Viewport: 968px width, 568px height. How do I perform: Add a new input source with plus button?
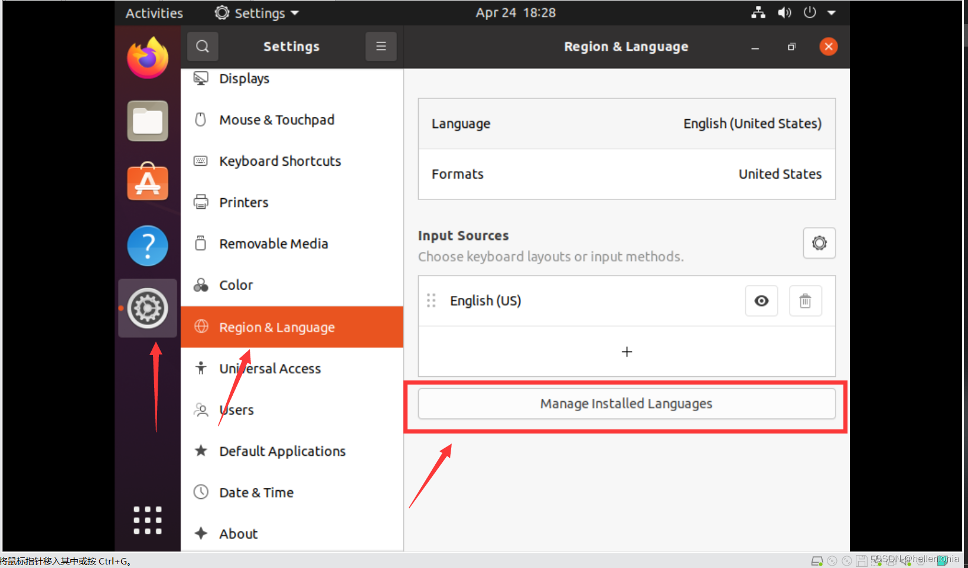pos(626,352)
